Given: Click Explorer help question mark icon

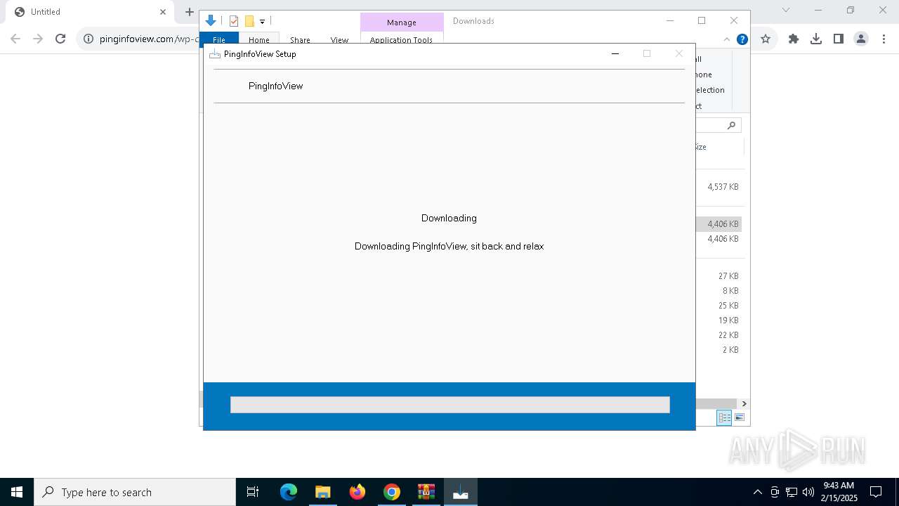Looking at the screenshot, I should tap(742, 39).
